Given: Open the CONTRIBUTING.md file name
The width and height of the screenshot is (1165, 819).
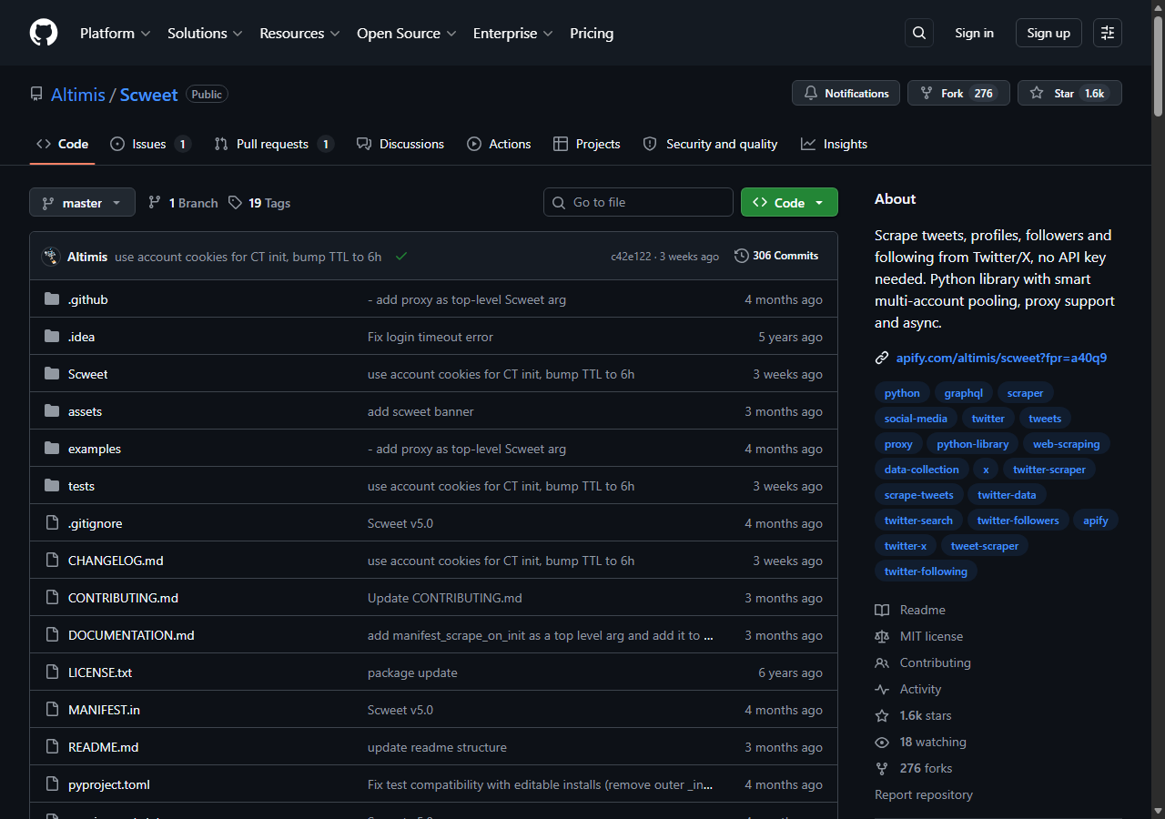Looking at the screenshot, I should pyautogui.click(x=123, y=598).
